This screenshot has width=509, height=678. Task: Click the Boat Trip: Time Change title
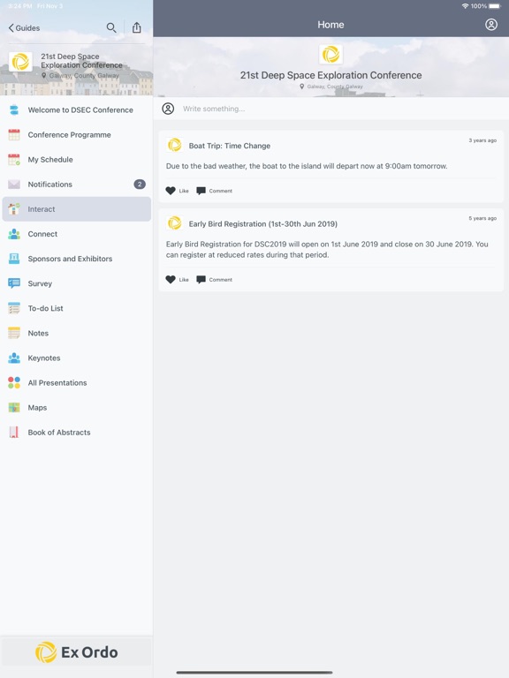[230, 147]
